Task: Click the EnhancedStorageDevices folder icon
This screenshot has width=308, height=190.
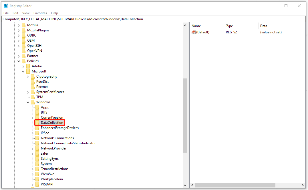Action: click(x=37, y=128)
